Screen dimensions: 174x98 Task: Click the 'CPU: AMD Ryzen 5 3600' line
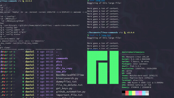tap(142, 83)
